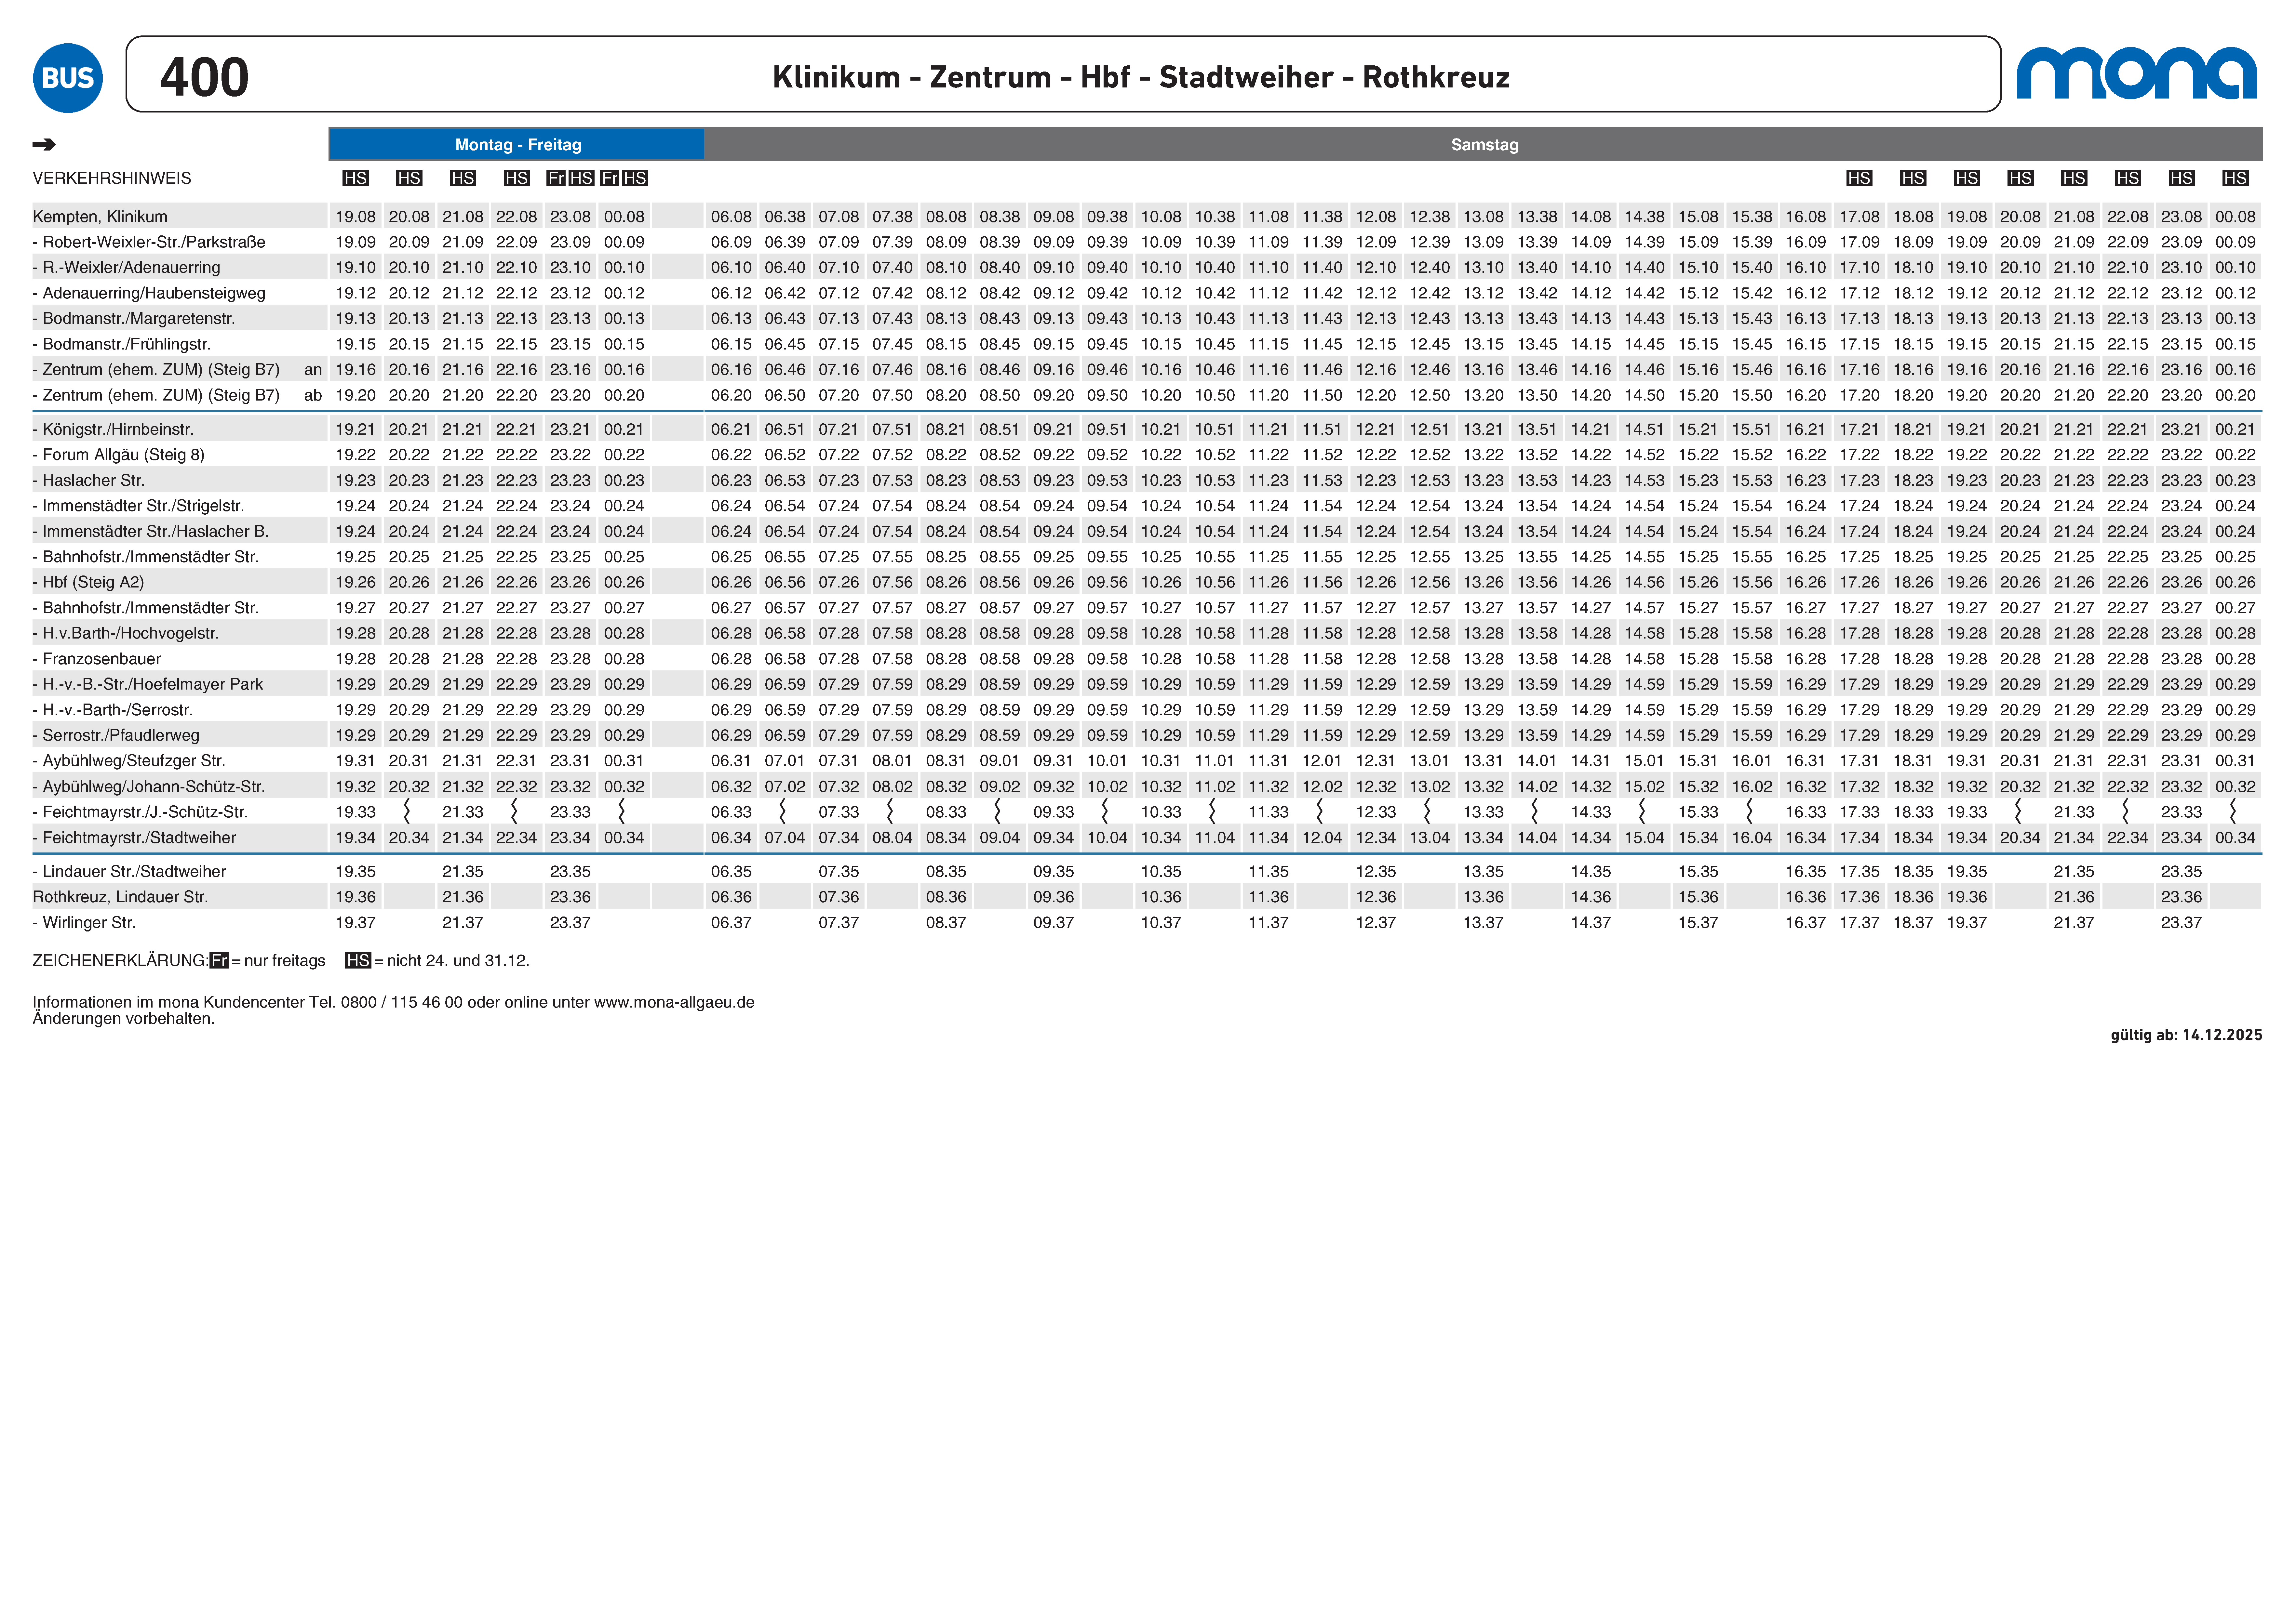Image resolution: width=2296 pixels, height=1623 pixels.
Task: Click HS marker above Saturday 00.08 column
Action: (2235, 178)
